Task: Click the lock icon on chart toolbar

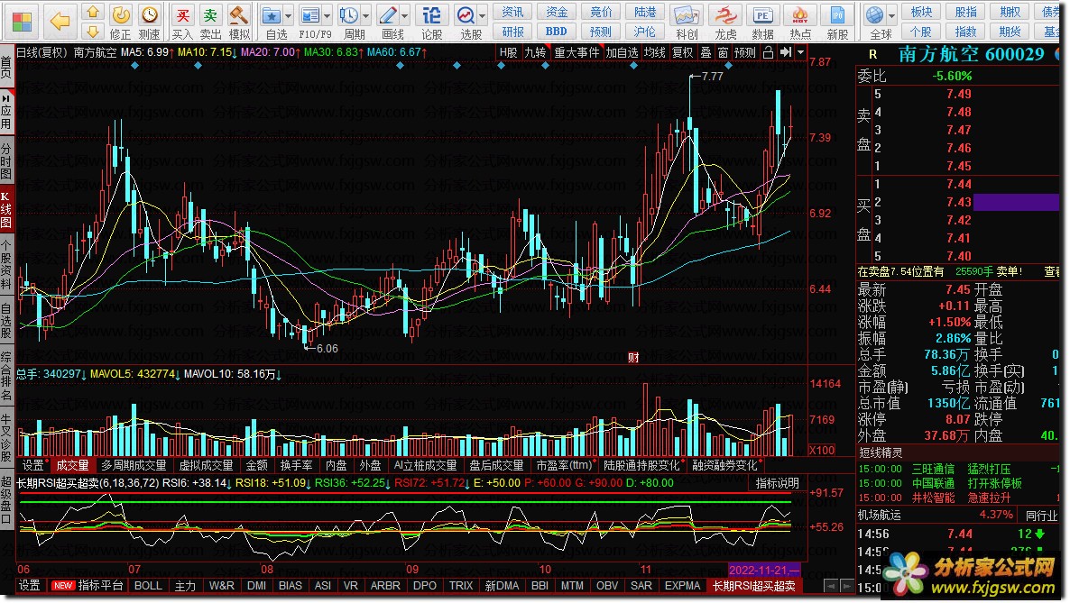Action: [x=768, y=52]
